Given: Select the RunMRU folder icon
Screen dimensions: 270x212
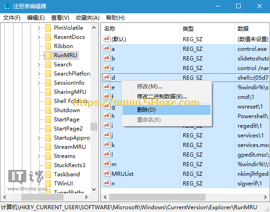Looking at the screenshot, I should 48,55.
